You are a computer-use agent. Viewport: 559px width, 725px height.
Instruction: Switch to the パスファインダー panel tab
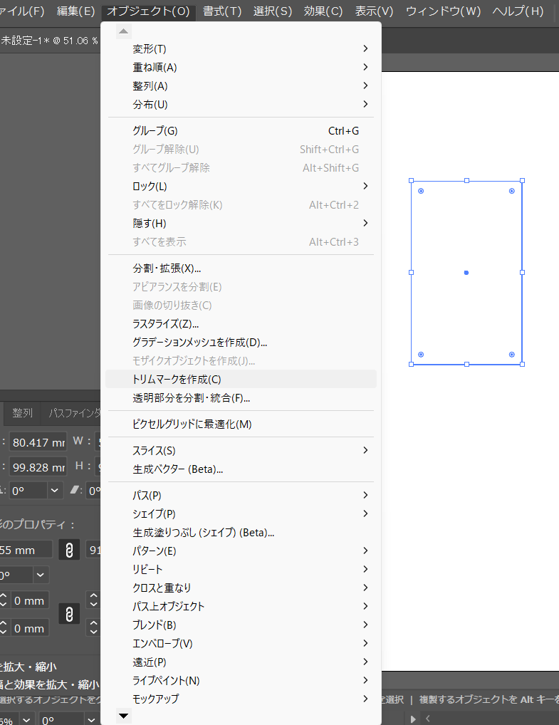pyautogui.click(x=75, y=413)
